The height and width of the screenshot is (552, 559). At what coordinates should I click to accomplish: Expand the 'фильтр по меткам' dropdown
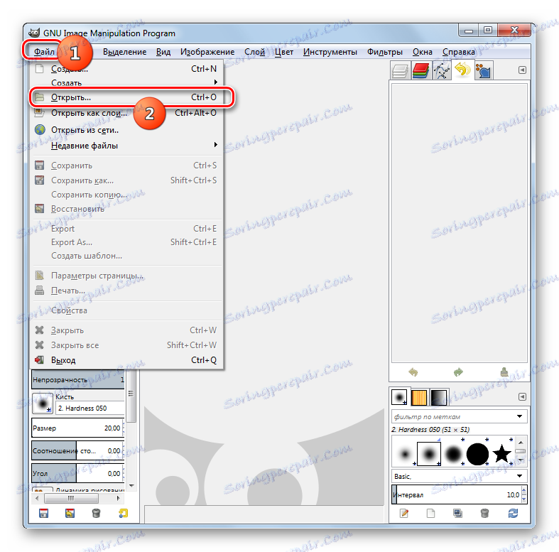pyautogui.click(x=519, y=416)
